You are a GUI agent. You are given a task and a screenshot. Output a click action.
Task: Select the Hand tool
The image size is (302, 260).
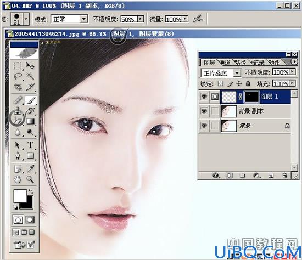point(18,179)
